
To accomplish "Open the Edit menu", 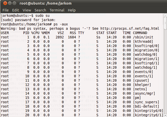I will tap(16, 10).
